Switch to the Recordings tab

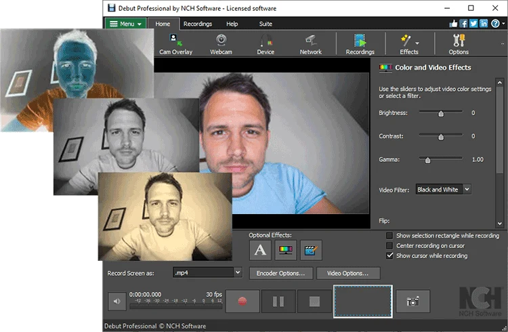tap(198, 24)
